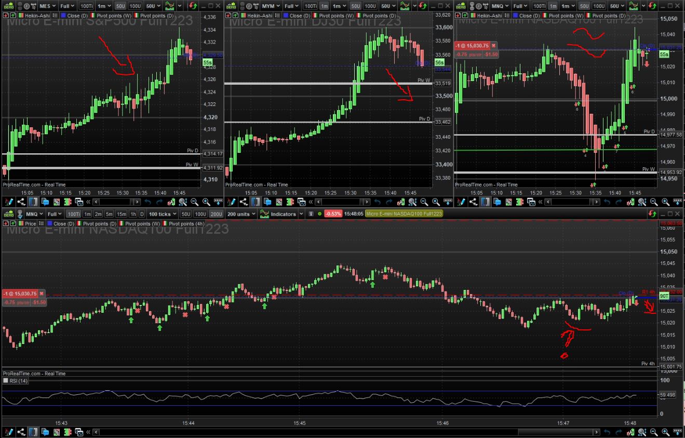The height and width of the screenshot is (438, 685).
Task: Zoom out on the MES chart
Action: tap(195, 202)
